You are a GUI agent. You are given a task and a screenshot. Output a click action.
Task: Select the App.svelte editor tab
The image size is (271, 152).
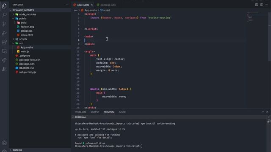click(x=83, y=5)
